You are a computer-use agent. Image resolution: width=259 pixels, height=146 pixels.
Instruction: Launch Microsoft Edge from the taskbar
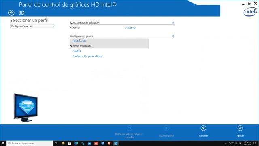click(76, 143)
